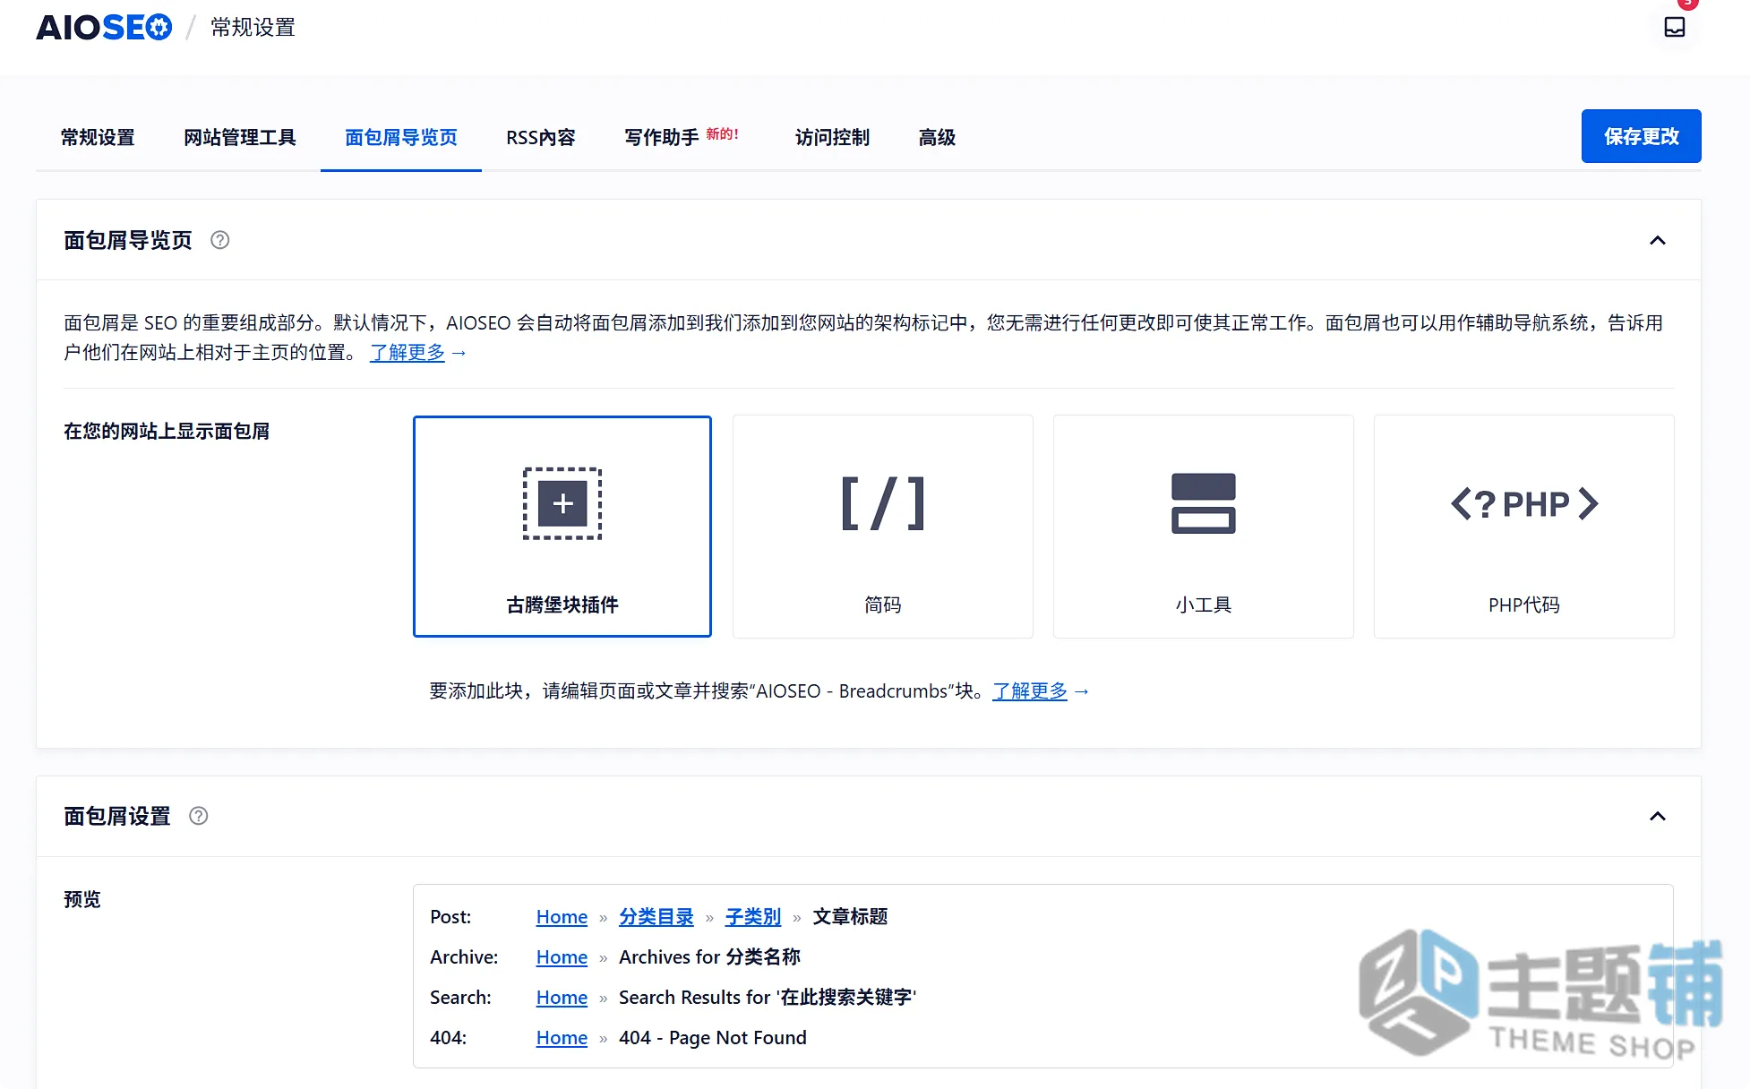
Task: Choose the 小工具 display option card
Action: tap(1204, 527)
